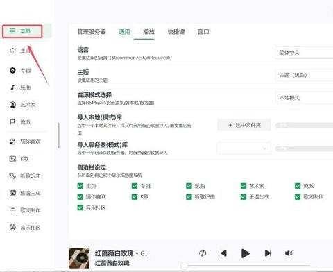Screen dimensions: 333x272
Task: Click 音乐社区 label in sidebar
Action: pos(31,228)
